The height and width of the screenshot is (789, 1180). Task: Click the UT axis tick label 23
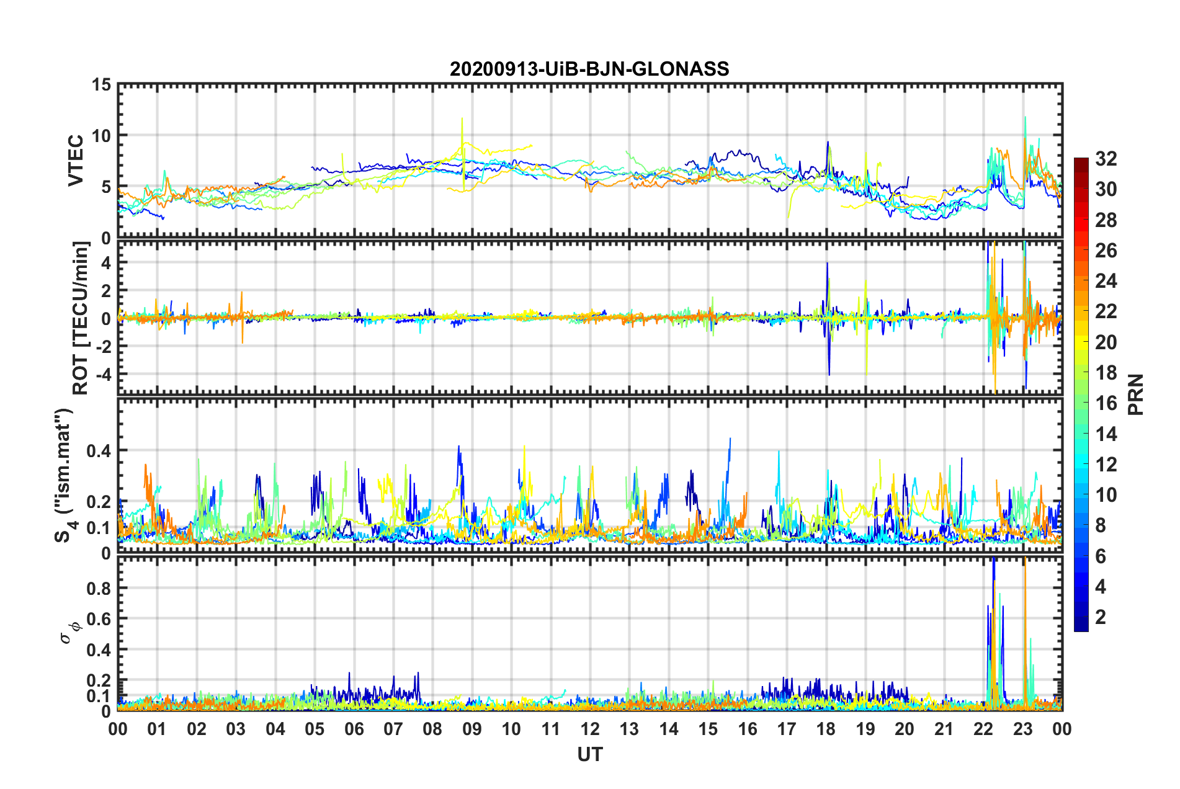[x=1023, y=729]
